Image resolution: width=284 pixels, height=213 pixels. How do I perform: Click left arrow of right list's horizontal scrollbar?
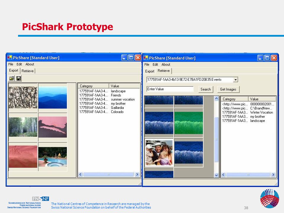223,175
